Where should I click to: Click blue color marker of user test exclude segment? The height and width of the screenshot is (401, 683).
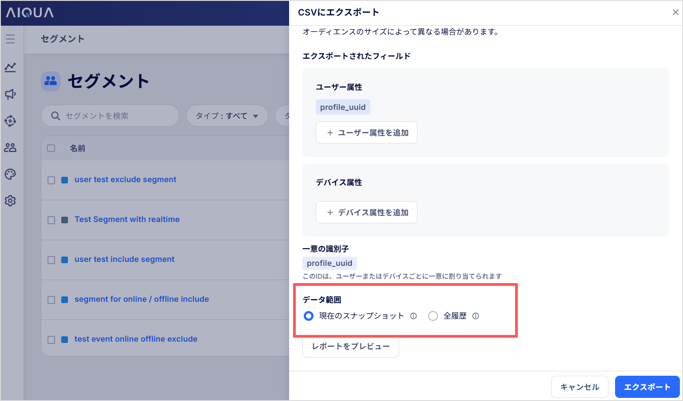65,180
